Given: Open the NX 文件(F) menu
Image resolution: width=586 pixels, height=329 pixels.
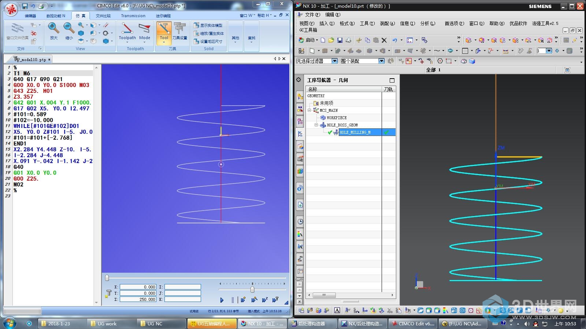Looking at the screenshot, I should click(x=312, y=15).
